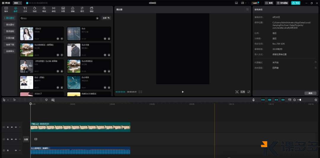This screenshot has height=158, width=320.
Task: Open the player ratio button
Action: (243, 92)
